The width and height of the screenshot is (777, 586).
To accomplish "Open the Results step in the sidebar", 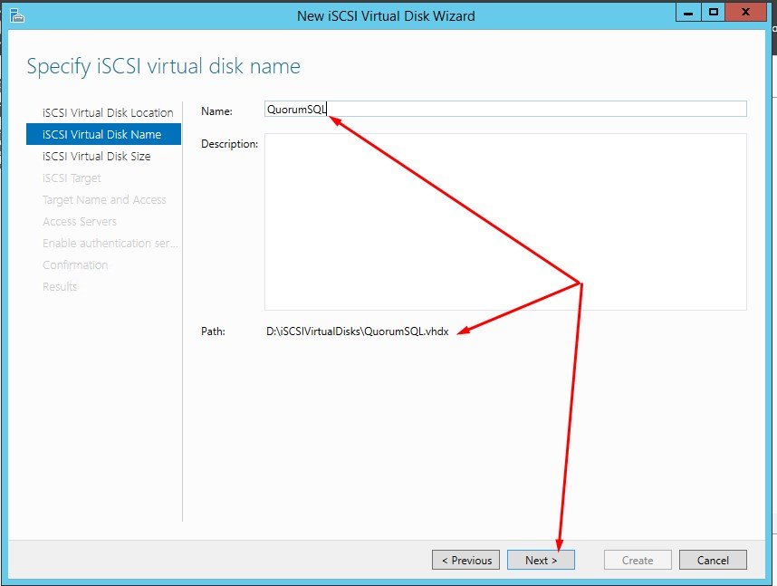I will [60, 287].
